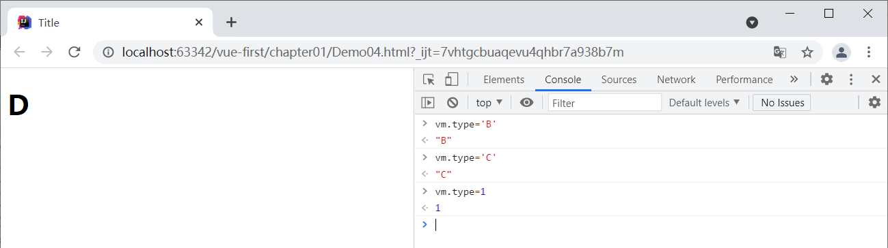Show more DevTools tabs with chevron
The image size is (888, 248).
(794, 79)
